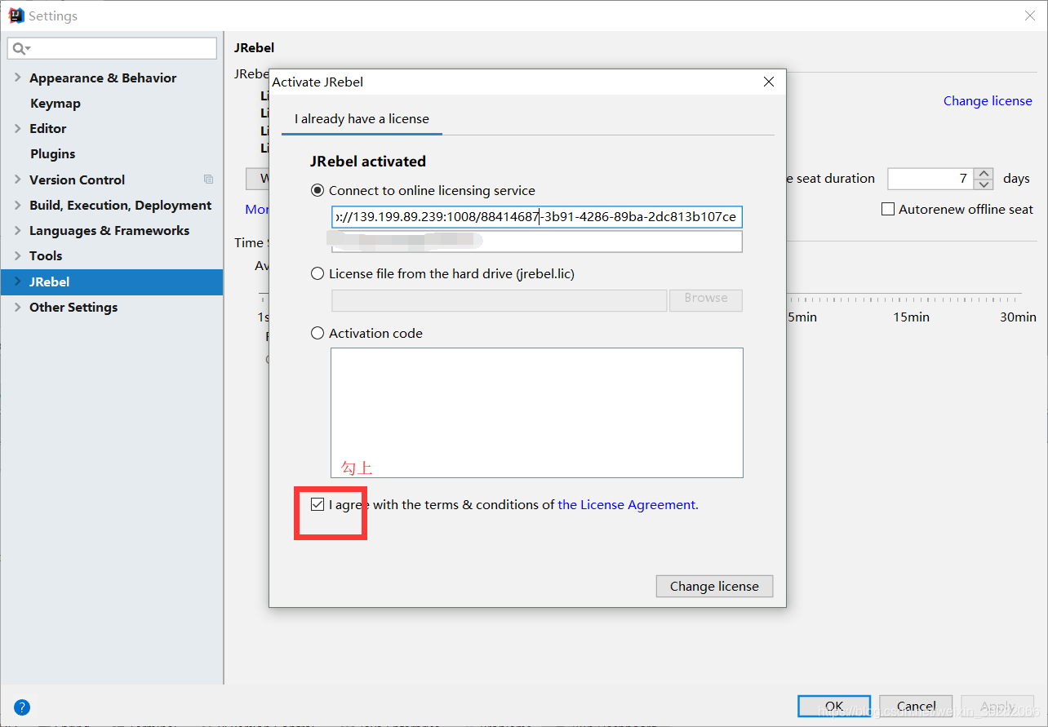This screenshot has height=727, width=1048.
Task: Expand Appearance & Behavior section
Action: pyautogui.click(x=18, y=78)
